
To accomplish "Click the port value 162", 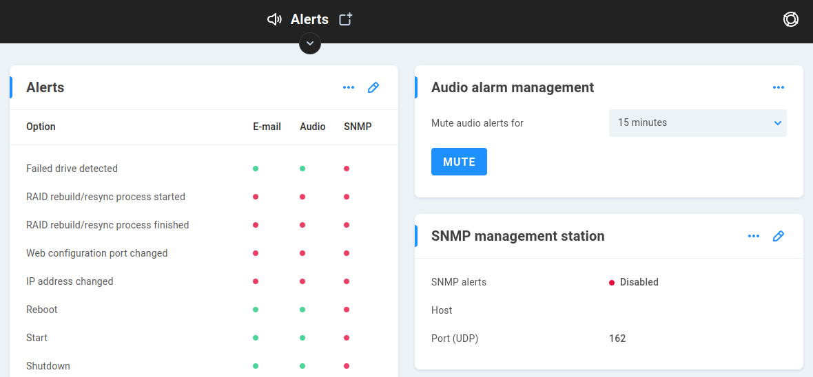I will tap(617, 338).
